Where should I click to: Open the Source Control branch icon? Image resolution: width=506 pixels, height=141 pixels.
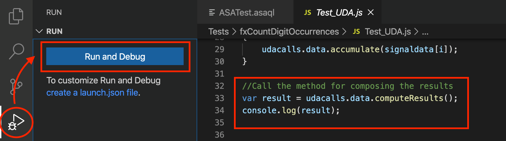pyautogui.click(x=16, y=87)
